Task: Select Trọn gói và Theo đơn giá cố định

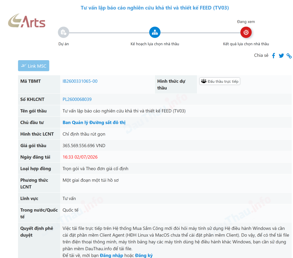Action: 95,169
